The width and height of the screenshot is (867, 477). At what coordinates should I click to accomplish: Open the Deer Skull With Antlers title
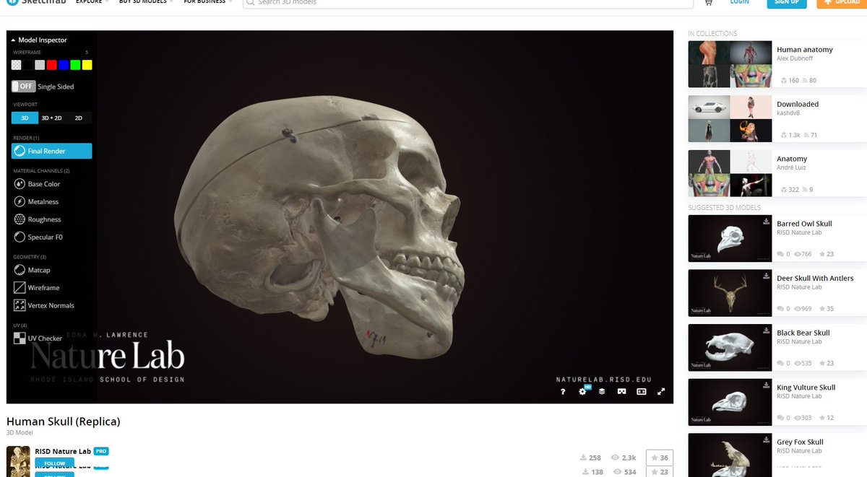pos(815,278)
